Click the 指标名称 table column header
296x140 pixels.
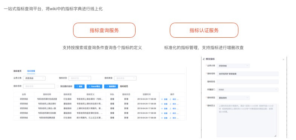pyautogui.click(x=47, y=94)
